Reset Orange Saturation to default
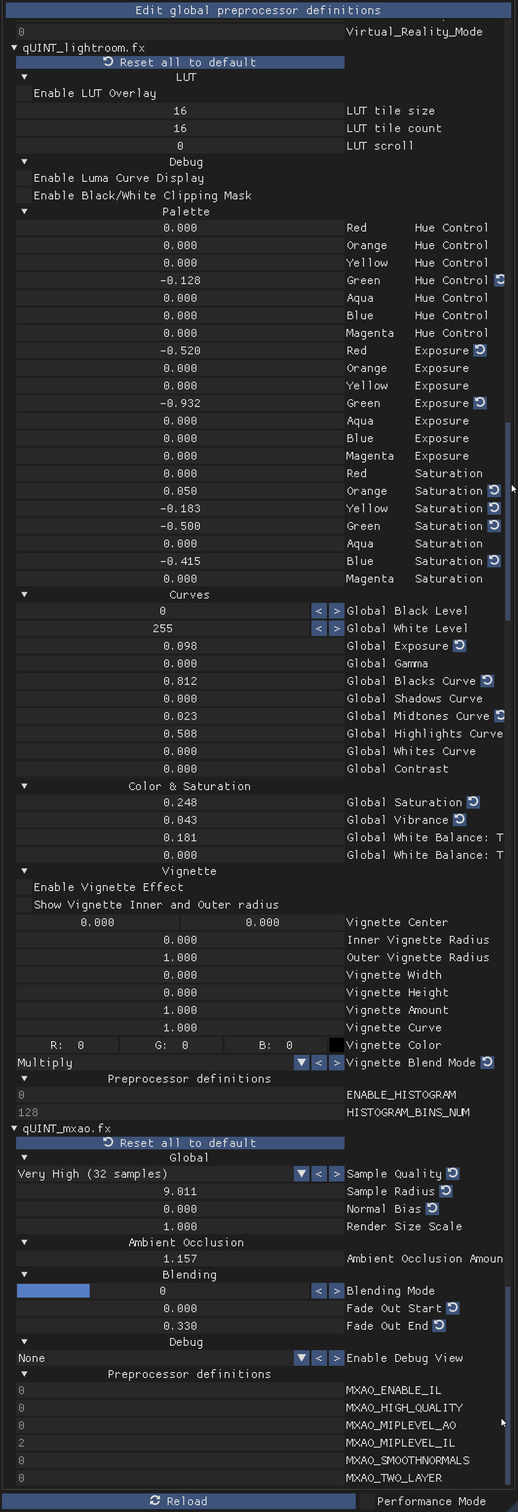Viewport: 518px width, 1512px height. (494, 491)
